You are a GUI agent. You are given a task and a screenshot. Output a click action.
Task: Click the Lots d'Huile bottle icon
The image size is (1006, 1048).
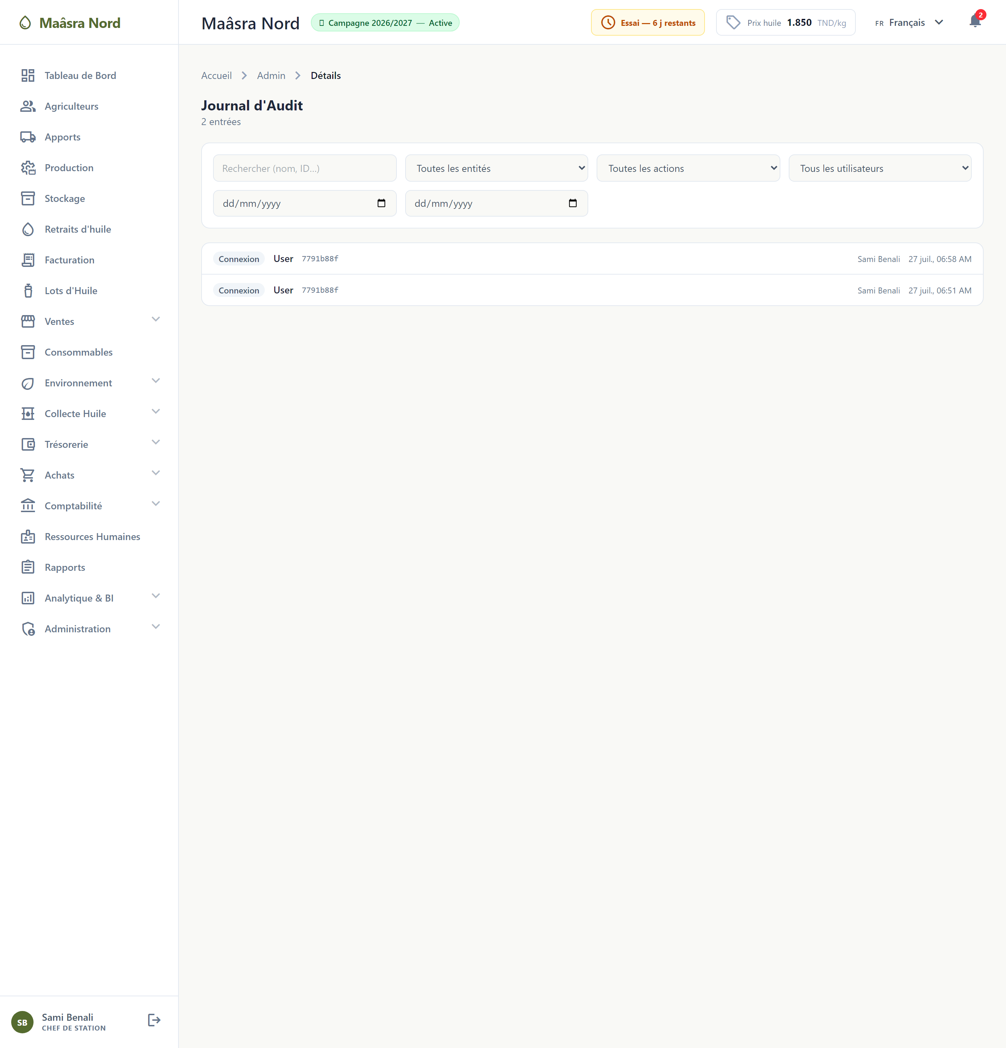tap(28, 291)
